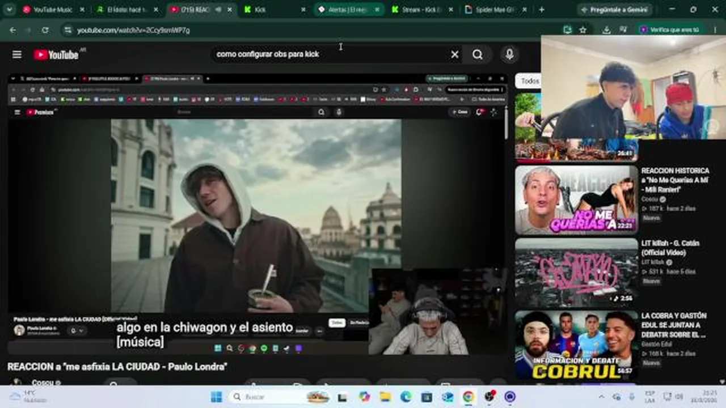The width and height of the screenshot is (726, 408).
Task: Expand the Chrome tab search dropdown
Action: pos(9,10)
